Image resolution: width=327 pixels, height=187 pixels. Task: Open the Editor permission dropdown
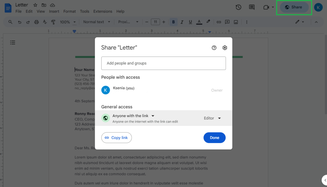pyautogui.click(x=212, y=118)
